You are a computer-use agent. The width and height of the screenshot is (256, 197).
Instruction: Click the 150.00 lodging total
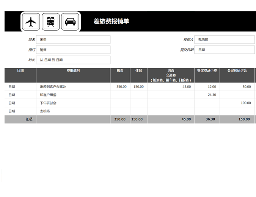point(138,119)
